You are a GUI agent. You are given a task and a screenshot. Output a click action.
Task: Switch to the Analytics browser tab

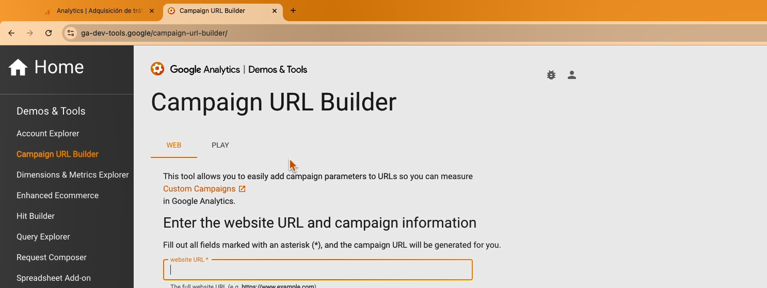click(x=100, y=11)
